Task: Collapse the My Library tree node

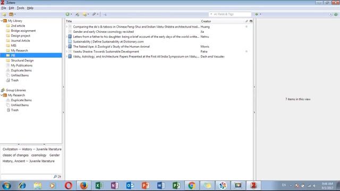Action: tap(2, 21)
